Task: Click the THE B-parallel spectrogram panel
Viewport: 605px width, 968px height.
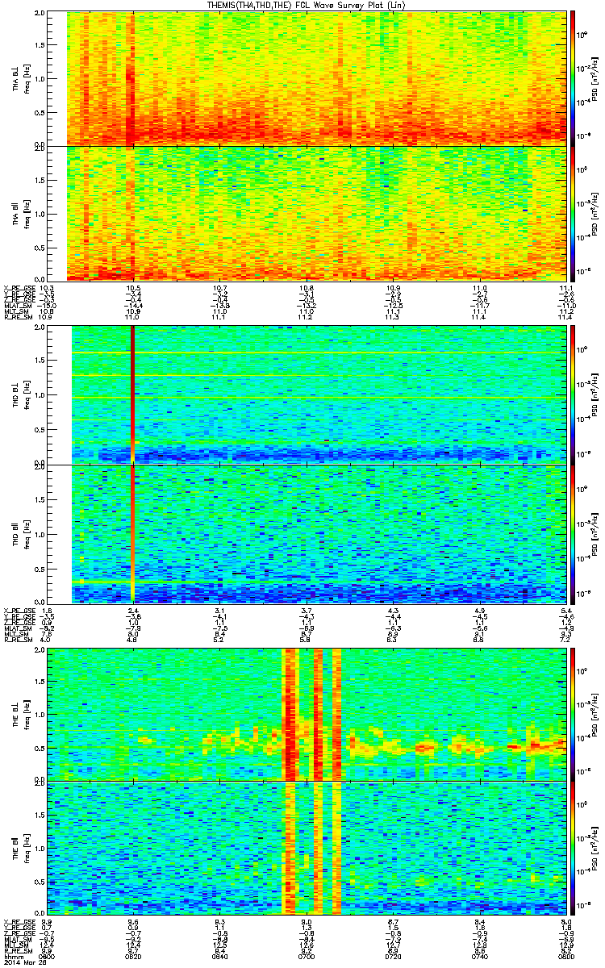Action: click(307, 847)
